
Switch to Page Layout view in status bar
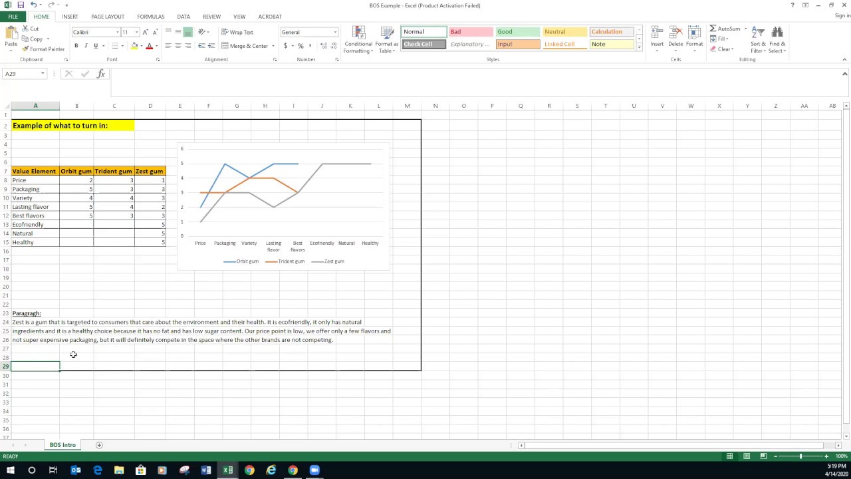click(747, 456)
